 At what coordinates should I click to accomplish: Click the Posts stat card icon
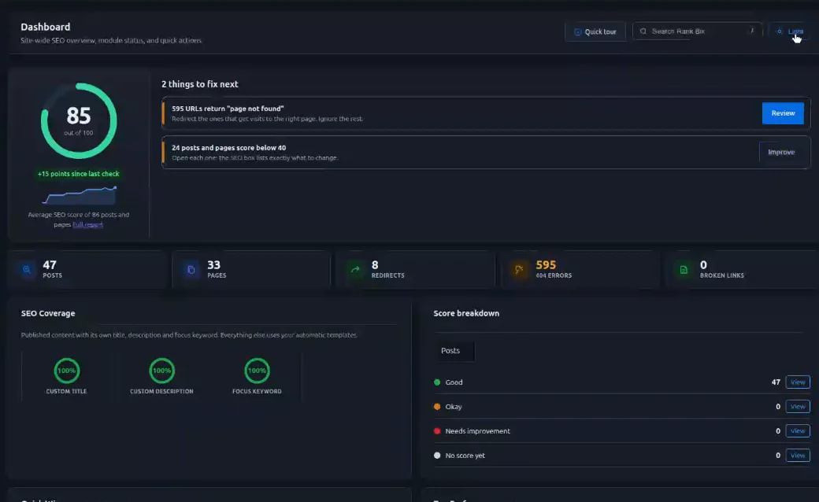27,270
